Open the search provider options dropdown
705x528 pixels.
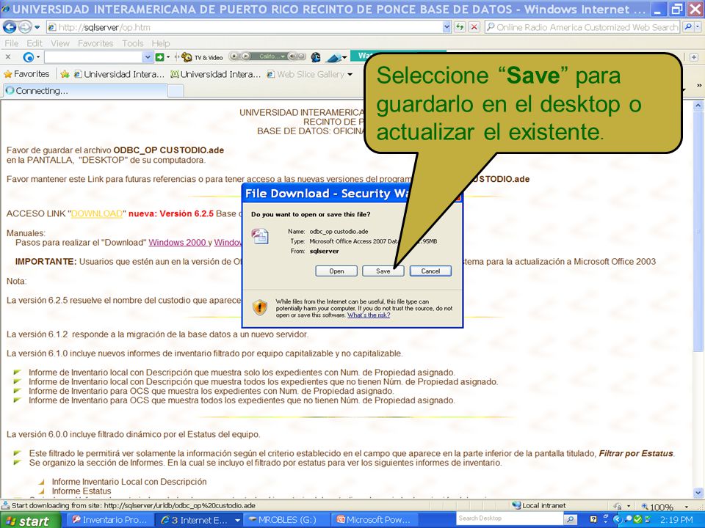click(698, 27)
